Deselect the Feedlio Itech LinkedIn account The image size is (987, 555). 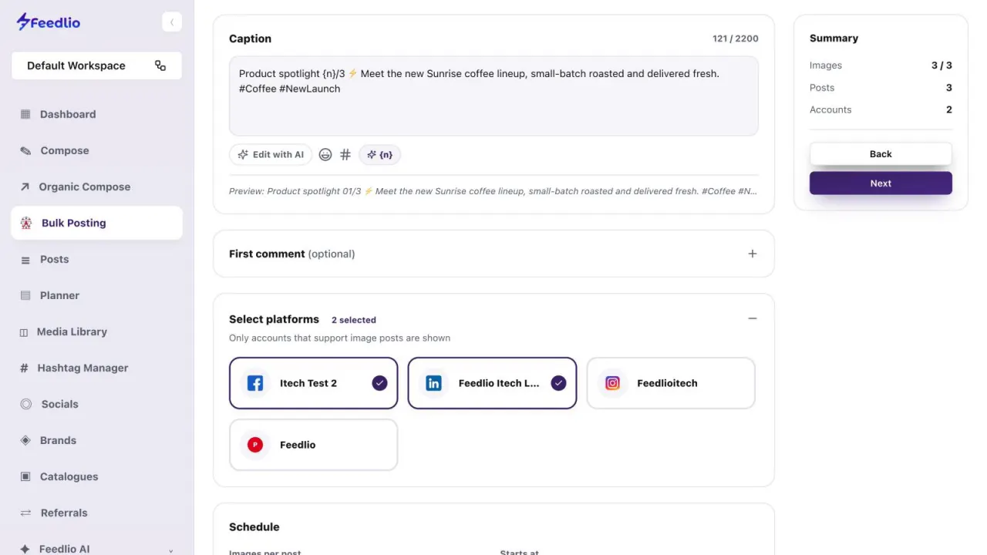tap(492, 383)
